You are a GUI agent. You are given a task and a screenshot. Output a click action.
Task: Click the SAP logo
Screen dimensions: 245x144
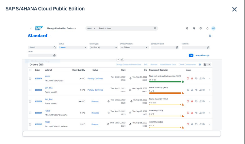(39, 28)
